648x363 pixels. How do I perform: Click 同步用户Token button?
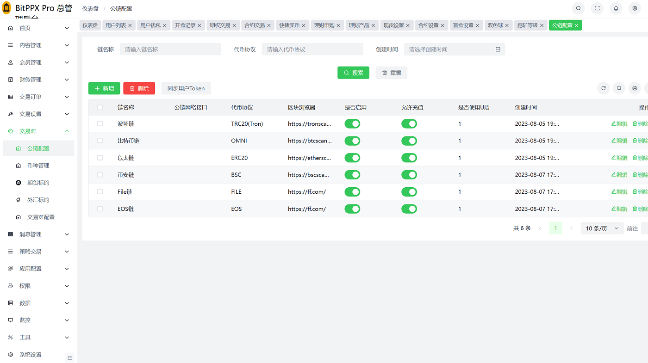(x=186, y=88)
